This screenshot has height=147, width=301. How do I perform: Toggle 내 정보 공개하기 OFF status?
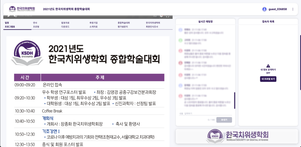pyautogui.click(x=268, y=71)
